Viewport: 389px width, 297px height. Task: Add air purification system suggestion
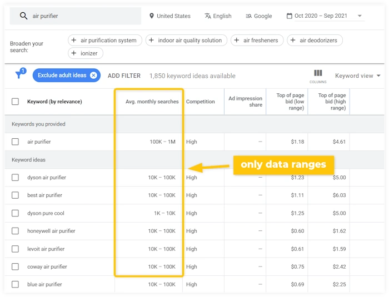tap(105, 40)
